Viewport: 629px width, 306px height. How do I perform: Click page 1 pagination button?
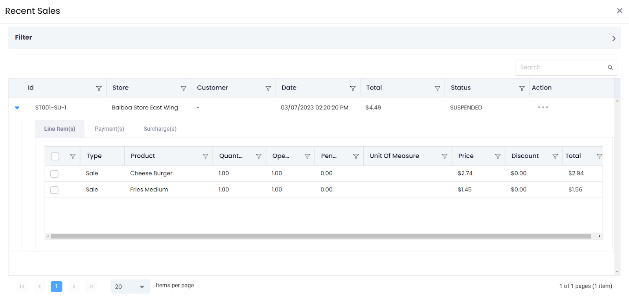tap(56, 286)
